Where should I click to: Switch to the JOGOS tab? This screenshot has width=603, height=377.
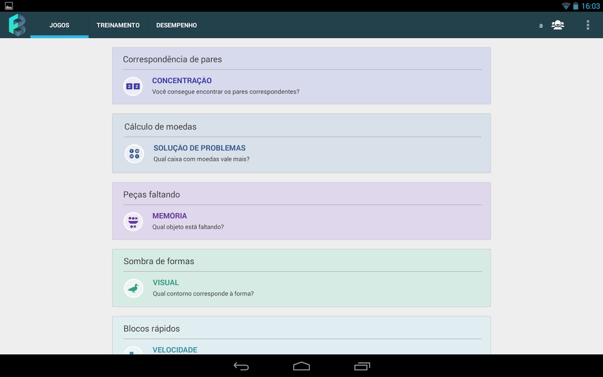(x=59, y=25)
